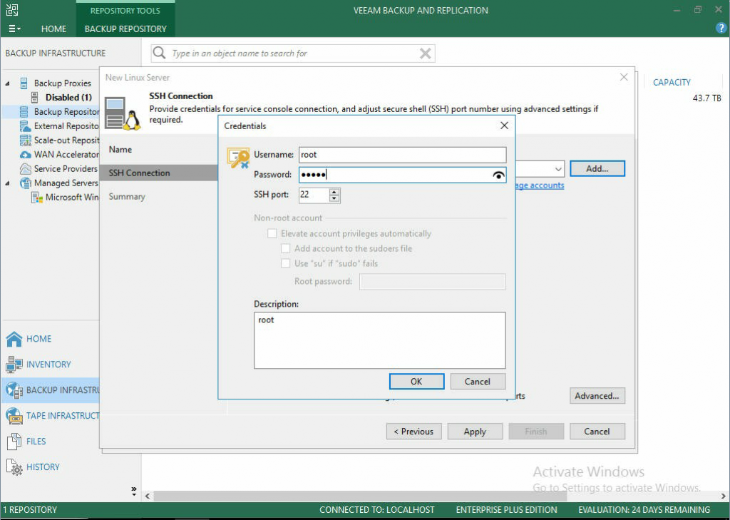730x520 pixels.
Task: Click the Add... credentials button
Action: (597, 168)
